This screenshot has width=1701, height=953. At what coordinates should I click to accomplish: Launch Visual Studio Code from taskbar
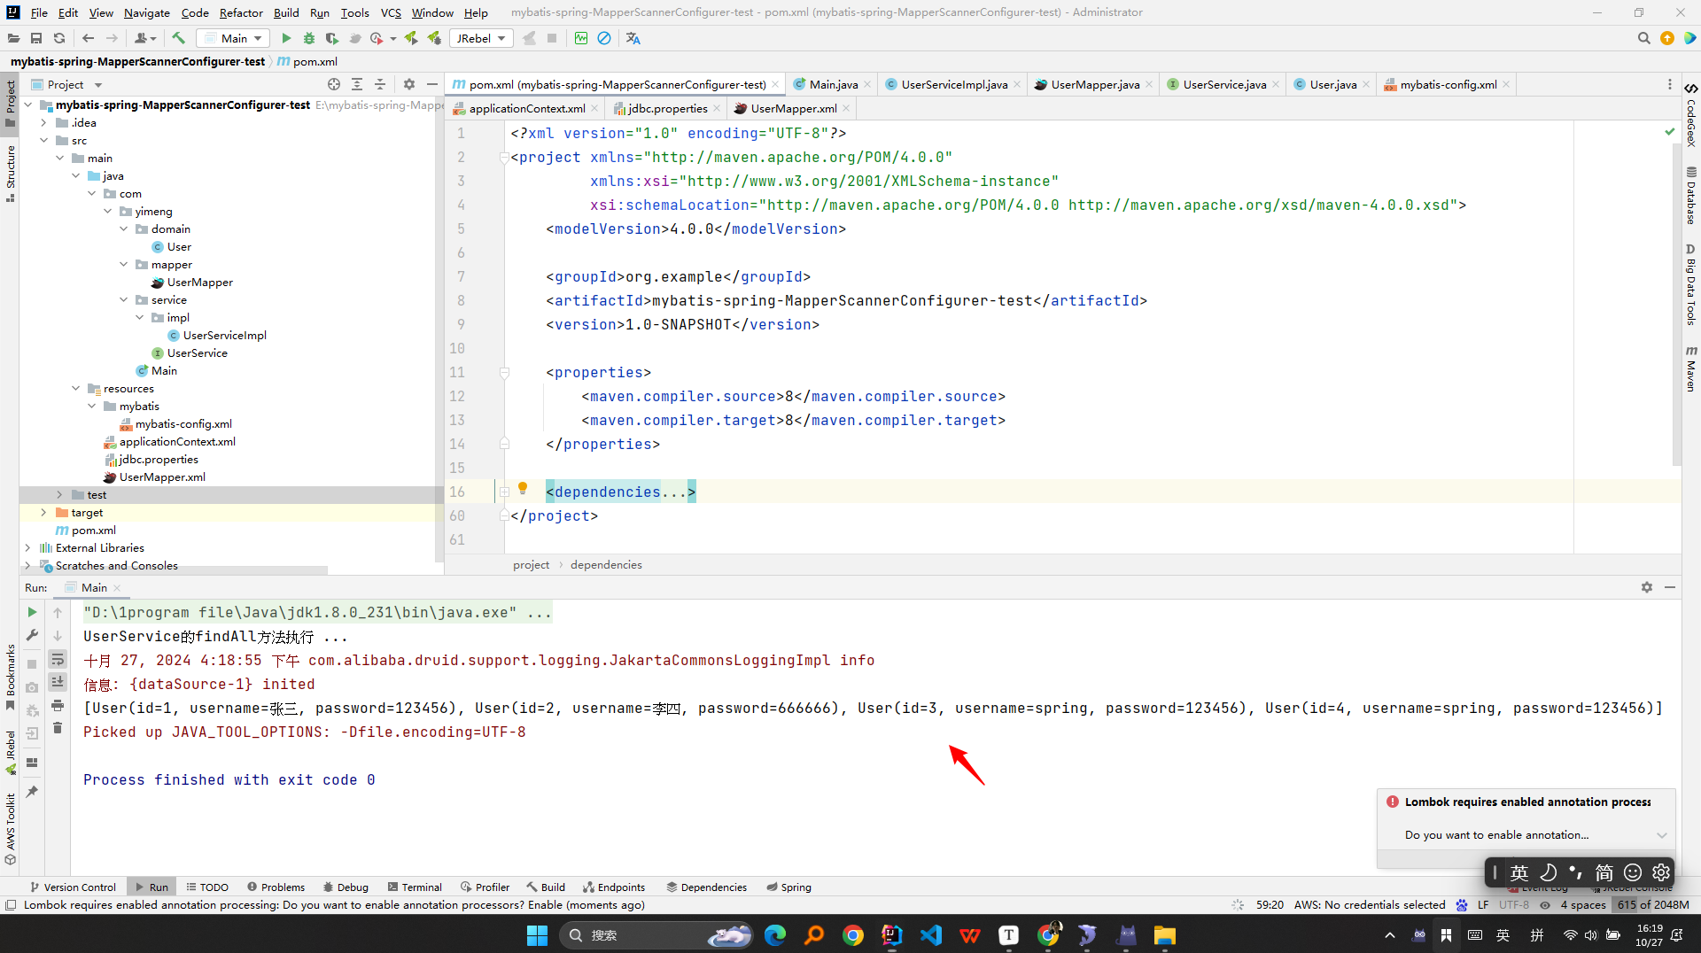click(x=930, y=935)
